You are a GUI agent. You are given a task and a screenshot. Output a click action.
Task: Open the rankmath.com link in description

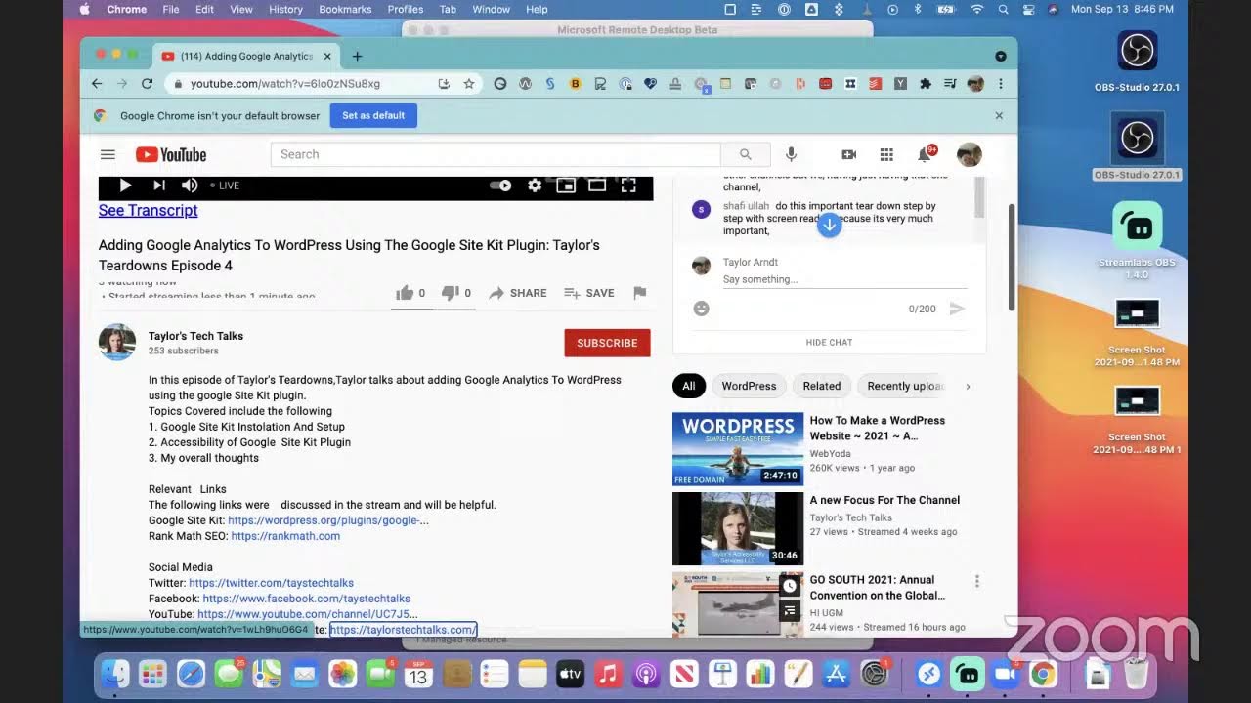tap(285, 536)
